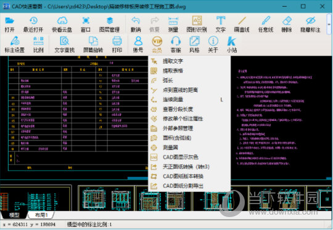Image resolution: width=333 pixels, height=230 pixels.
Task: Open a drawing with 打开 icon
Action: click(9, 24)
